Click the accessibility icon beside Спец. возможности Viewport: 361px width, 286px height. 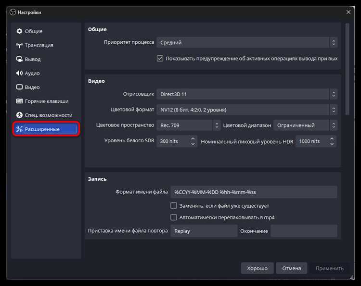tap(19, 115)
